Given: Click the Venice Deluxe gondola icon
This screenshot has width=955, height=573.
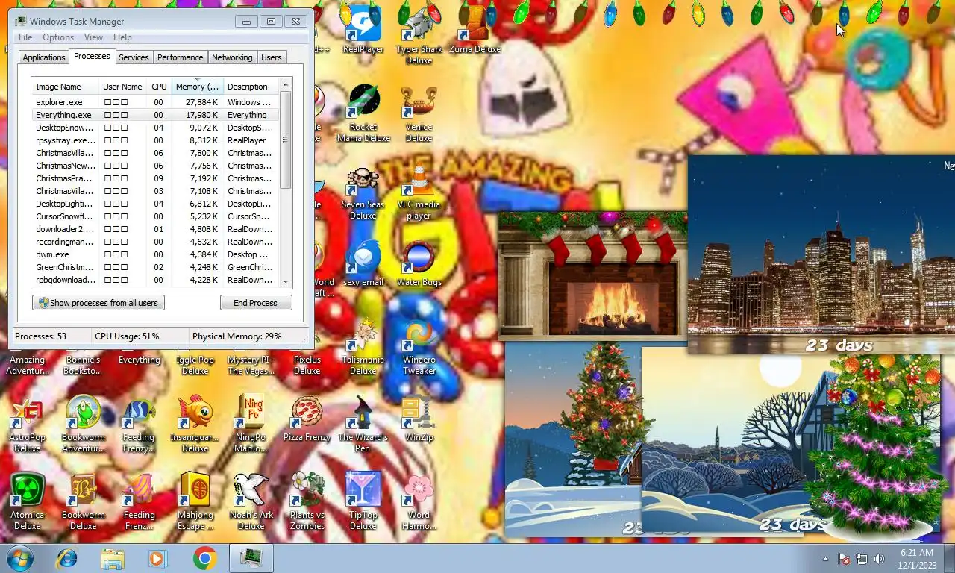Looking at the screenshot, I should pos(419,113).
